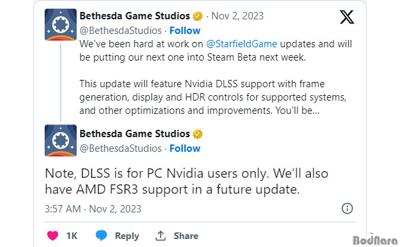Click the 1K likes count

click(x=72, y=236)
